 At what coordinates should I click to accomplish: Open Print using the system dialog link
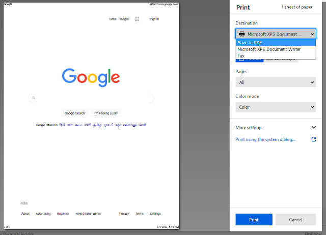265,139
